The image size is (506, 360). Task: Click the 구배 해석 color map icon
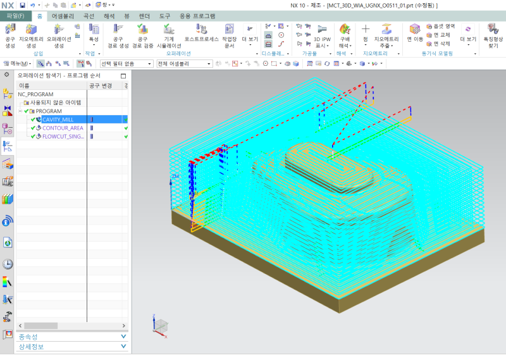(x=345, y=30)
